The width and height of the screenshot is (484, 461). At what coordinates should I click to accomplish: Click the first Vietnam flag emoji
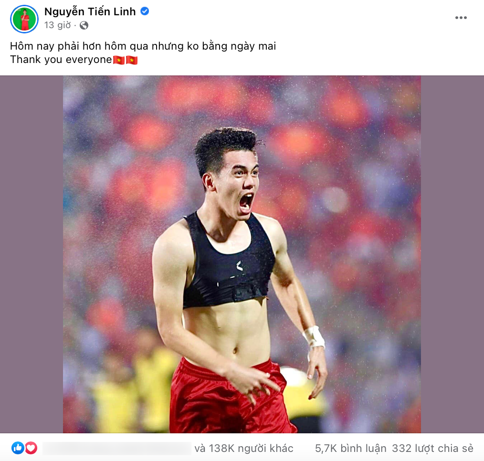(x=119, y=60)
